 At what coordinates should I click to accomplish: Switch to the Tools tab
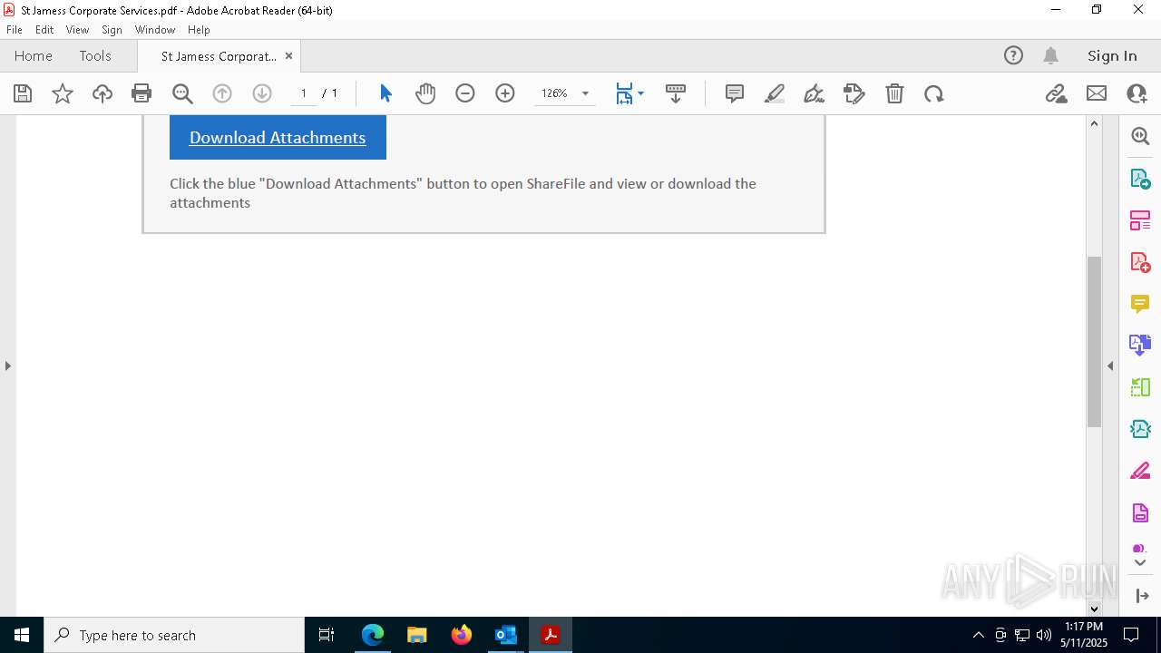(x=95, y=55)
